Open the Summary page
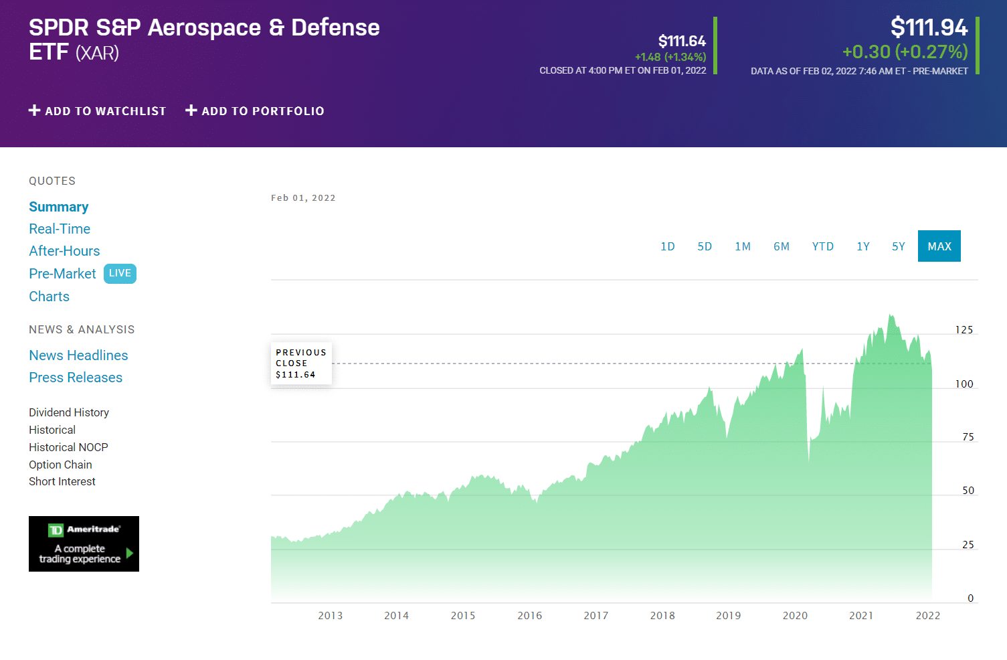 click(58, 207)
